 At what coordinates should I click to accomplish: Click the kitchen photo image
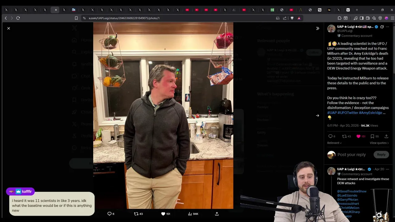click(x=163, y=116)
